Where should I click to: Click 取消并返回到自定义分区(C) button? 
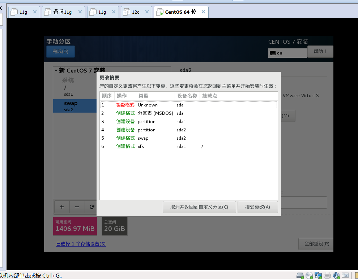[x=199, y=207]
